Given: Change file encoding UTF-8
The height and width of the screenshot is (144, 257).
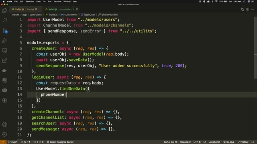Looking at the screenshot, I should [x=197, y=142].
